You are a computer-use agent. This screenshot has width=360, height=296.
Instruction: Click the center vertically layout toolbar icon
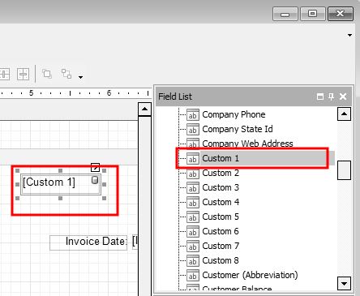(x=5, y=74)
